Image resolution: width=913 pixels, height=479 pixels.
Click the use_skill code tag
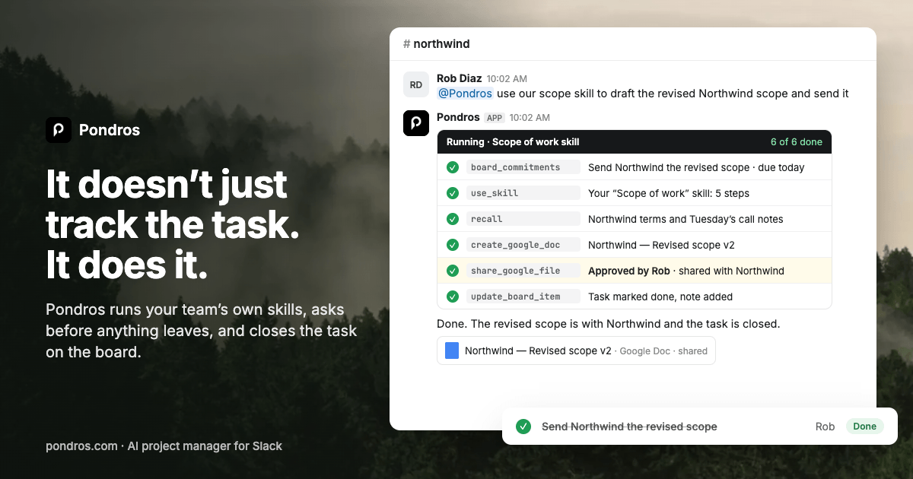[x=523, y=193]
